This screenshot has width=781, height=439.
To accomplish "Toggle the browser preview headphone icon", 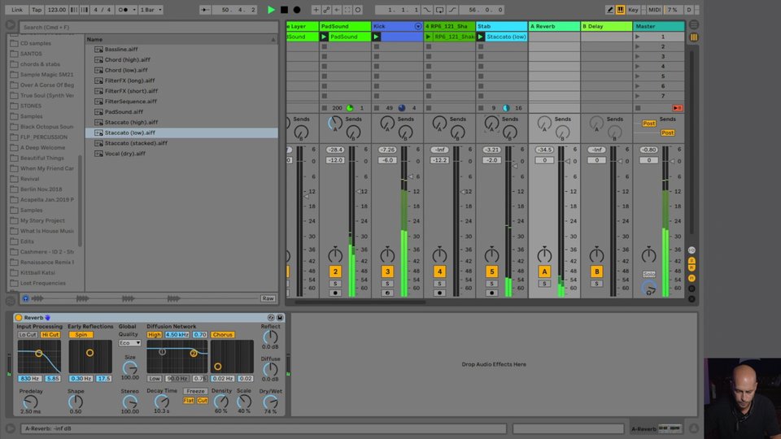I will [x=25, y=298].
